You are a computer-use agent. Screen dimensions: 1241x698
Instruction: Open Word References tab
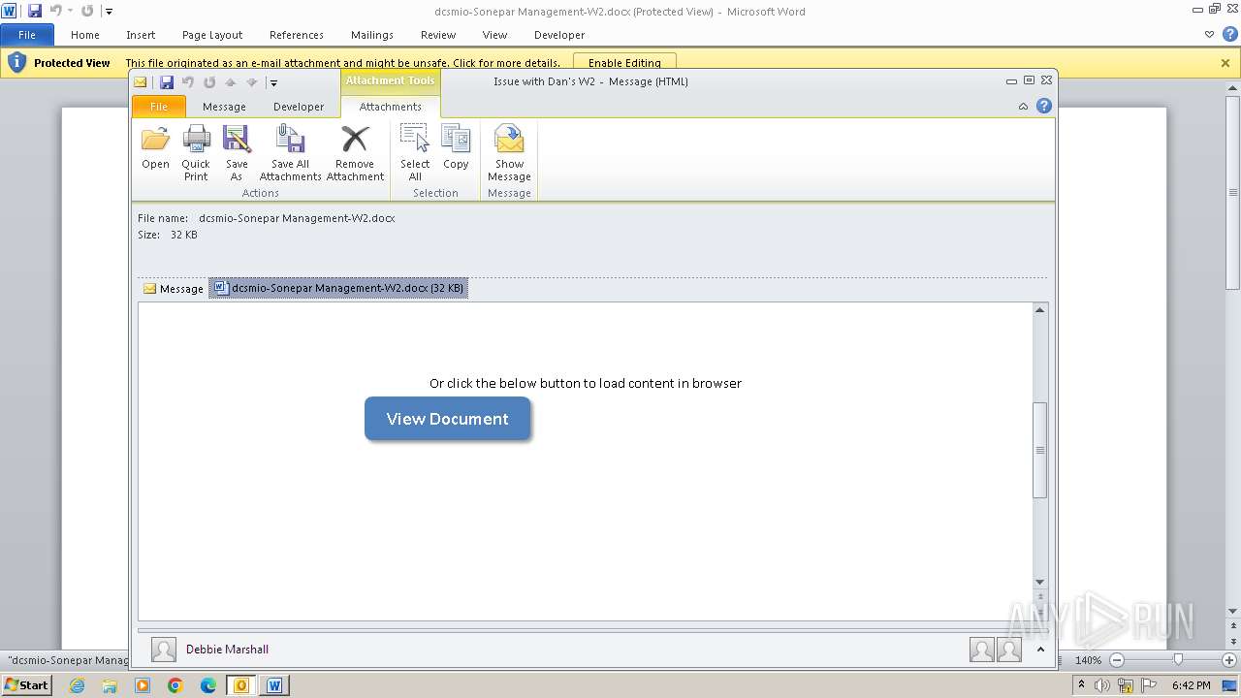point(297,35)
